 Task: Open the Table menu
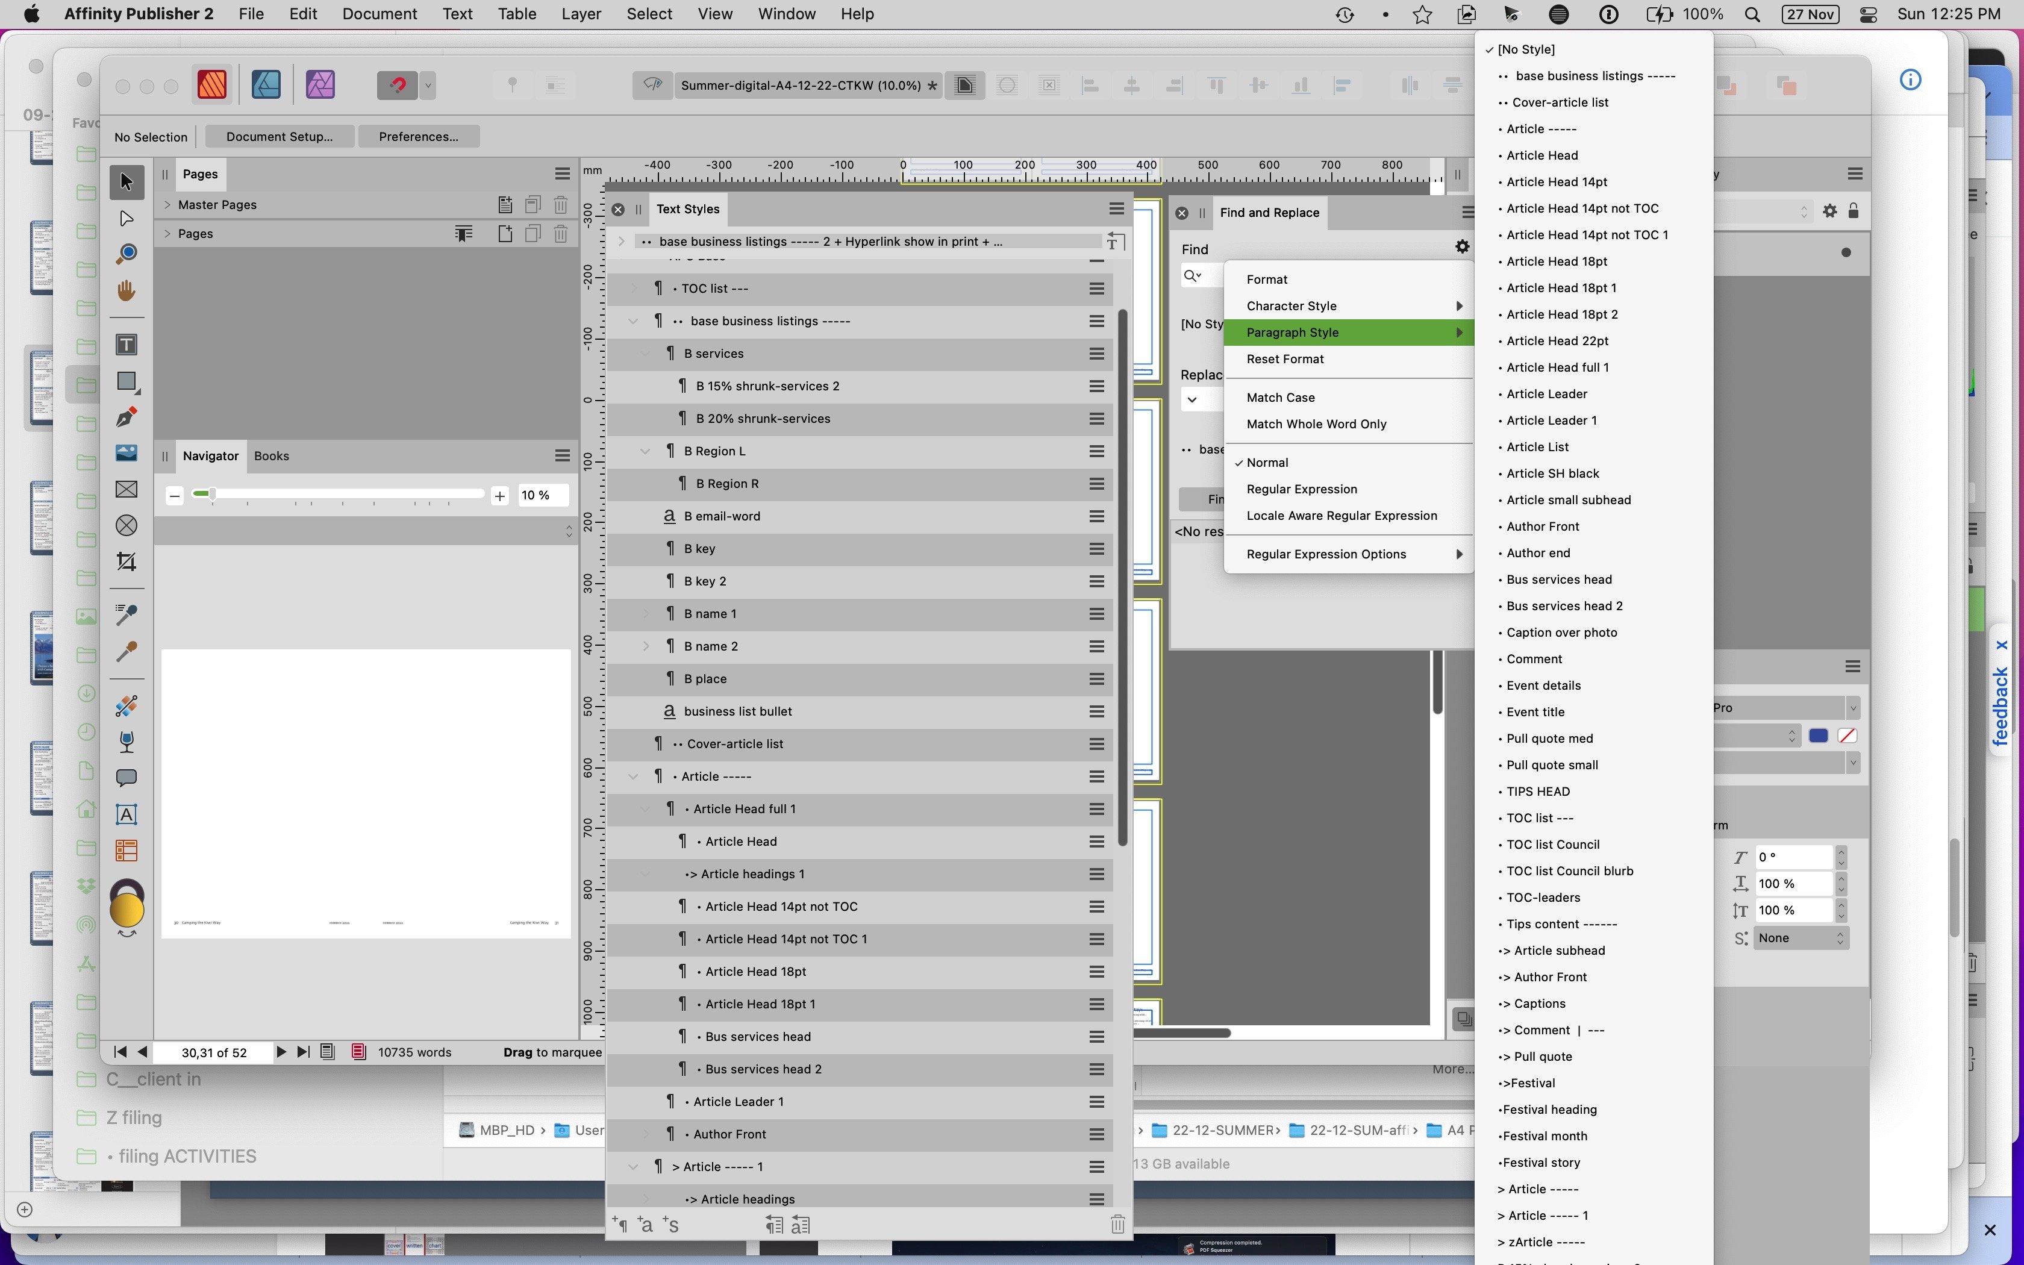tap(516, 13)
